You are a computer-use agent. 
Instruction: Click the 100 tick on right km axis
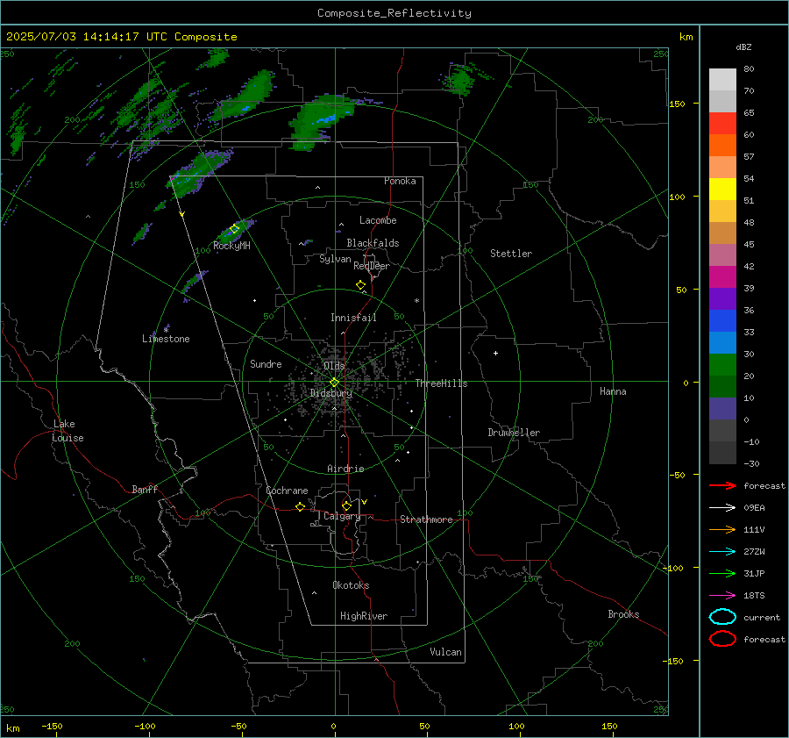(x=677, y=197)
